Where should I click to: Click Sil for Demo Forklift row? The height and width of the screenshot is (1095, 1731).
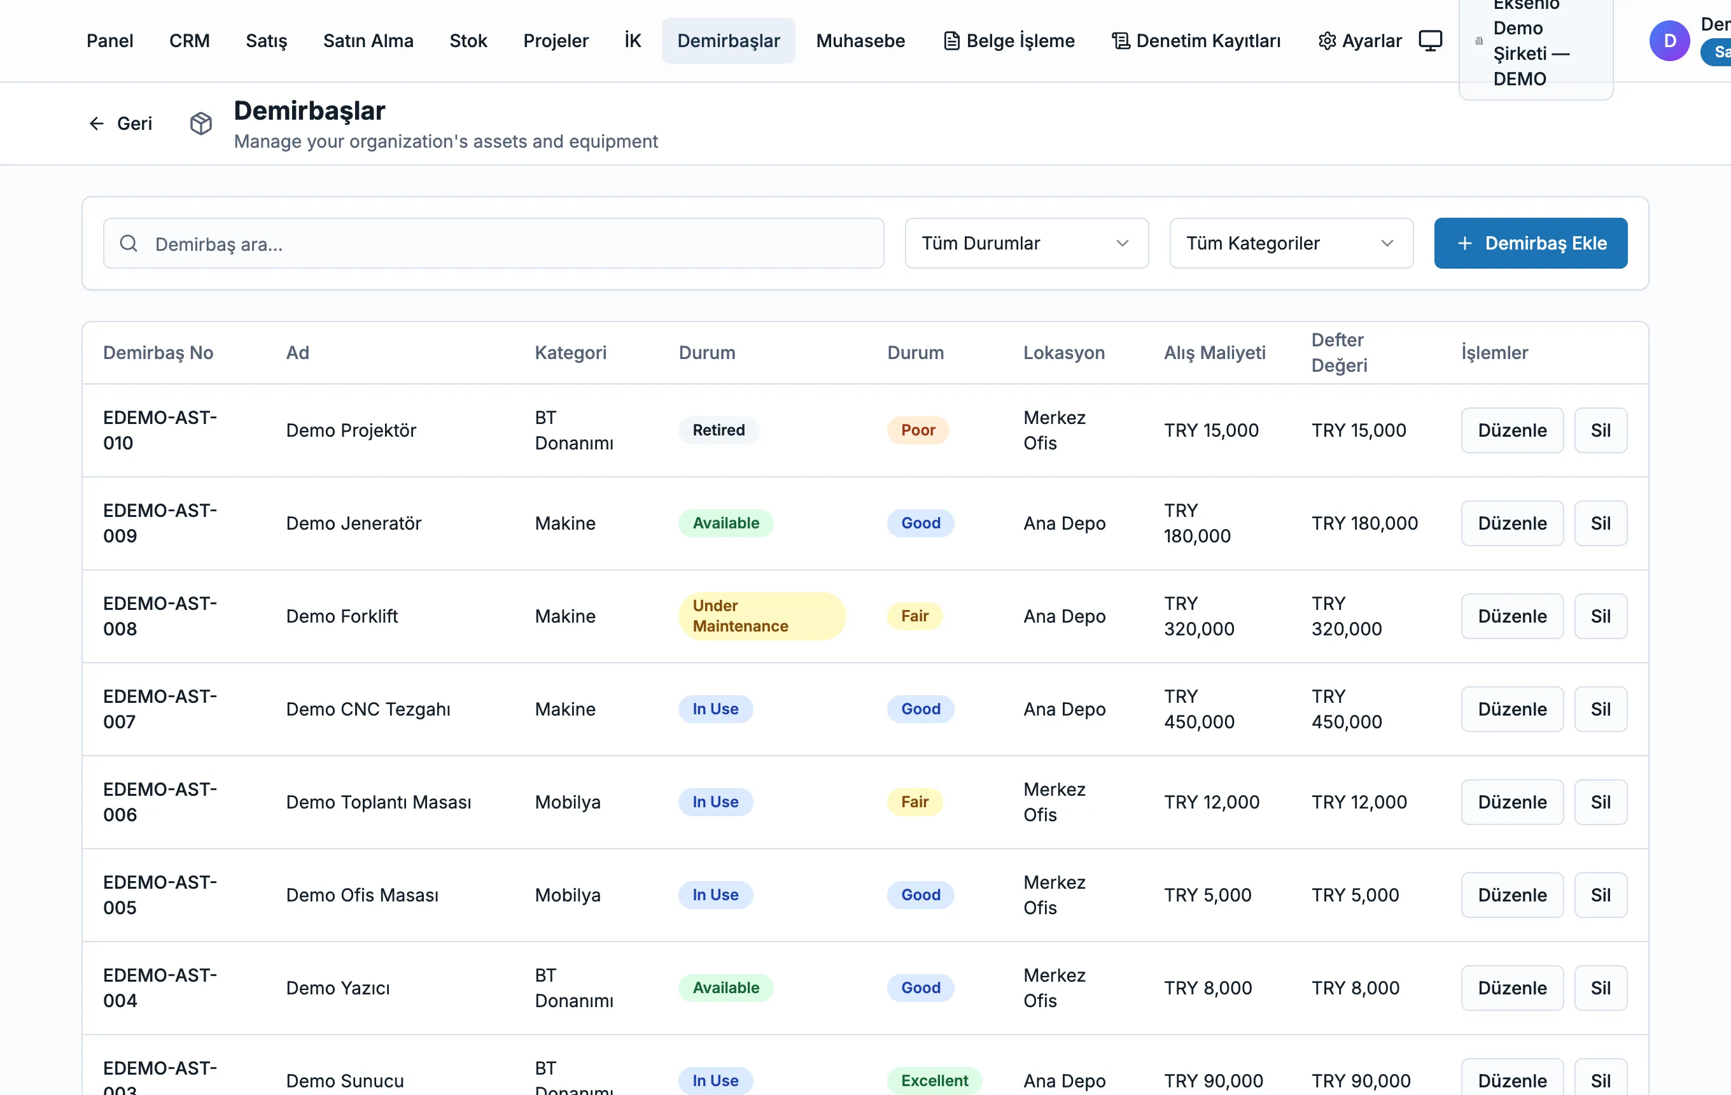point(1600,617)
